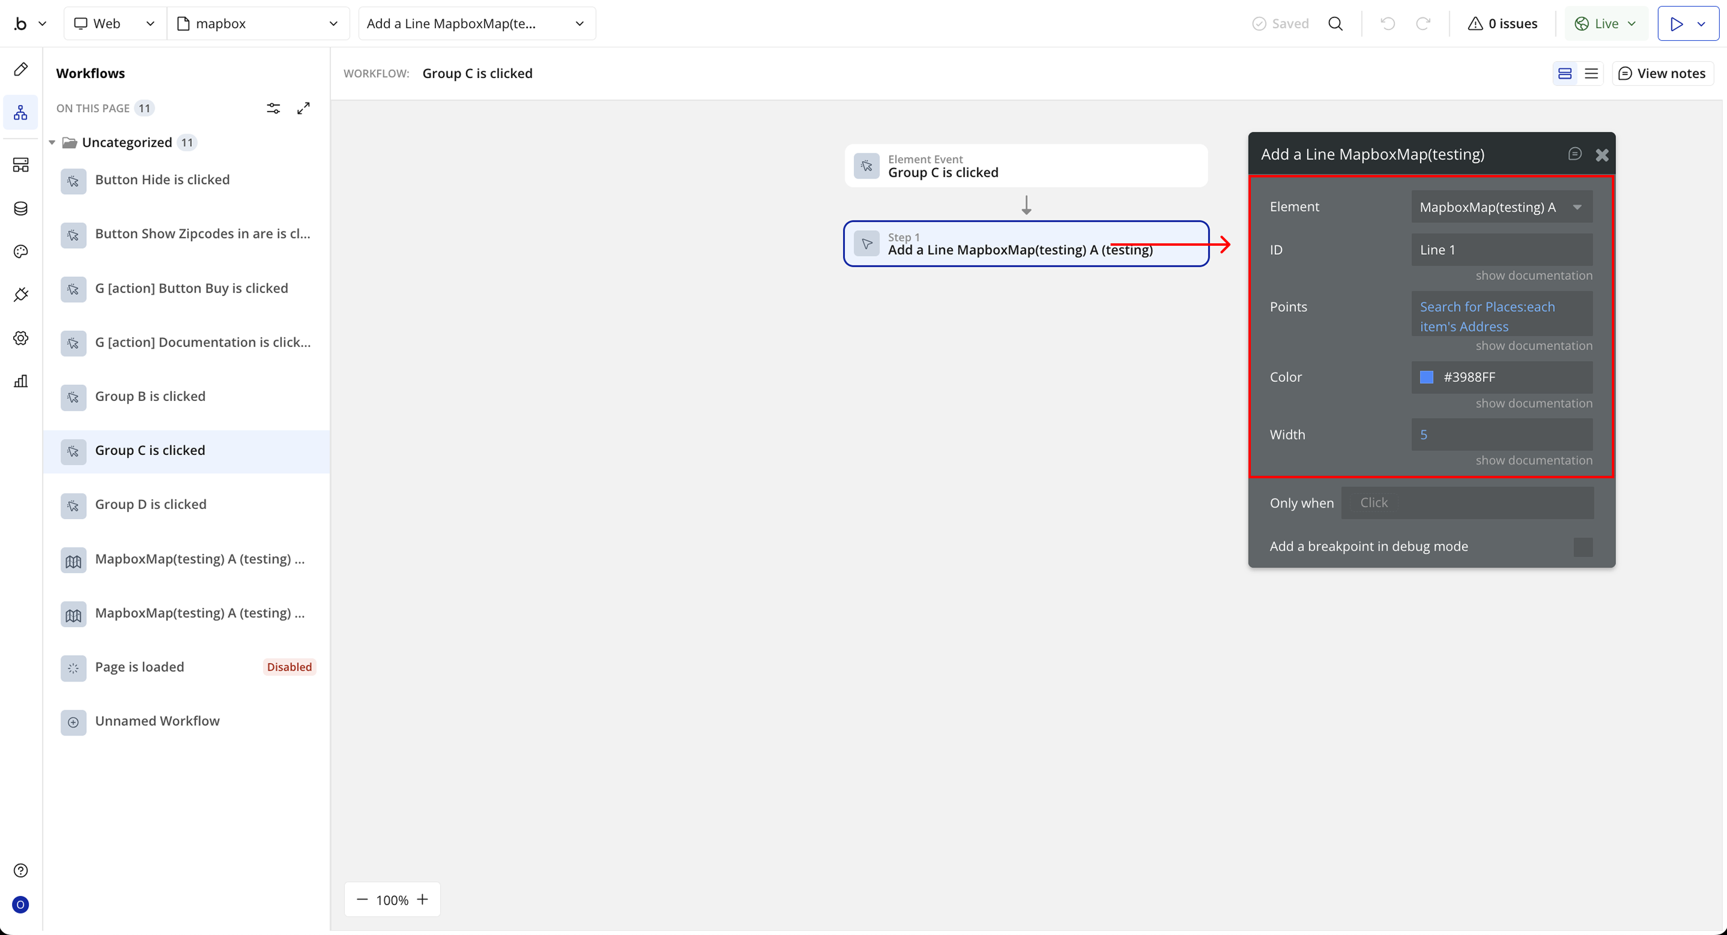Click the Only when condition field
This screenshot has width=1727, height=935.
pyautogui.click(x=1467, y=503)
